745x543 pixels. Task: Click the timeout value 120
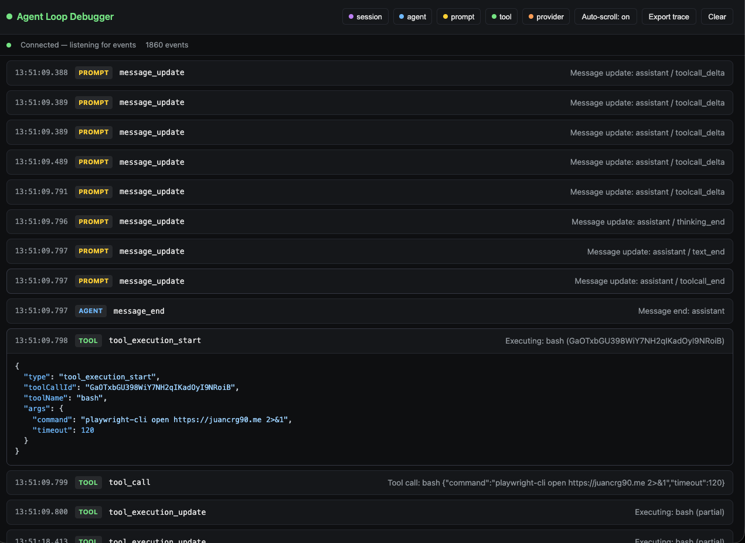point(87,430)
